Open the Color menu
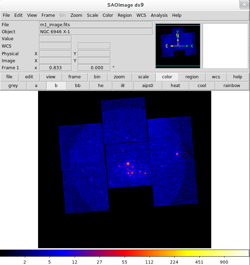The width and height of the screenshot is (250, 265). coord(108,15)
